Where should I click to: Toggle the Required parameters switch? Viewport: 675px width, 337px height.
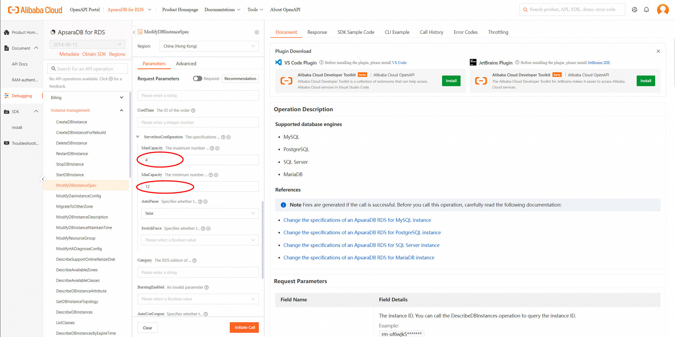coord(197,78)
